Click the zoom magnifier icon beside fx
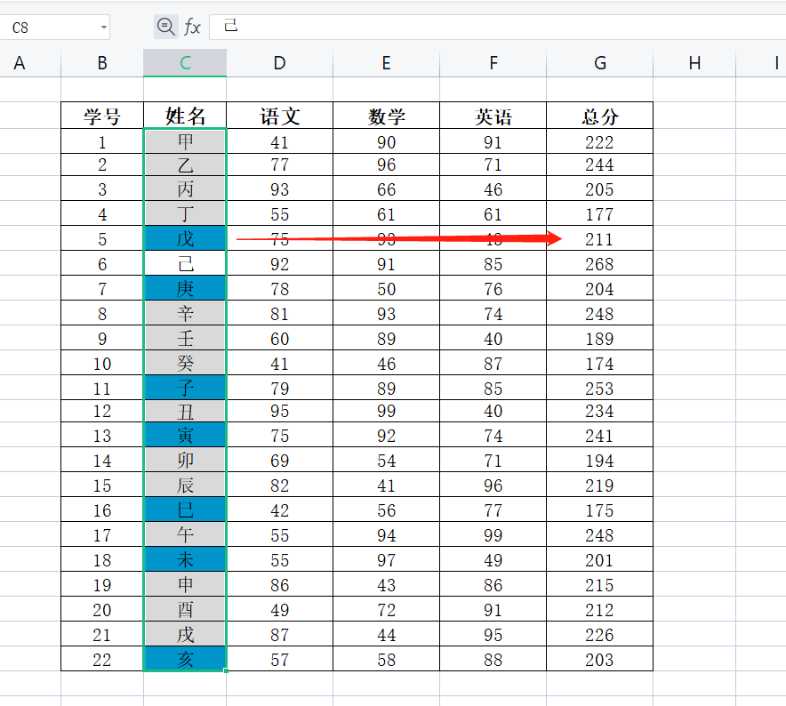 166,27
